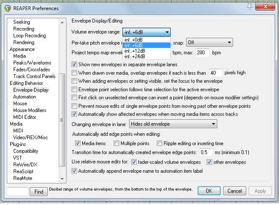Click the category list scroll down arrow

pyautogui.click(x=62, y=179)
